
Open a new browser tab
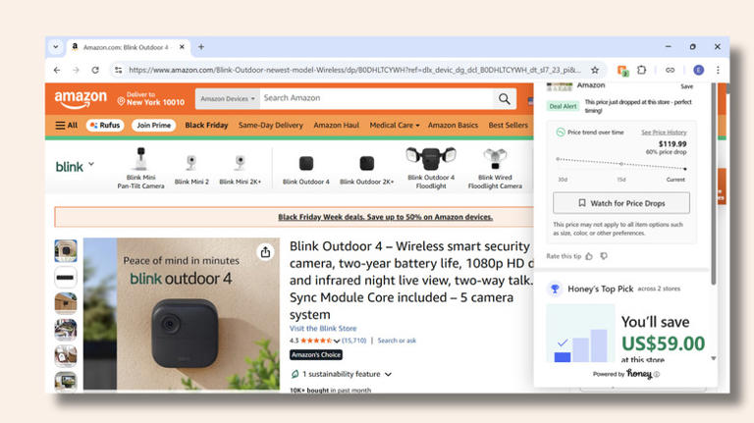201,47
